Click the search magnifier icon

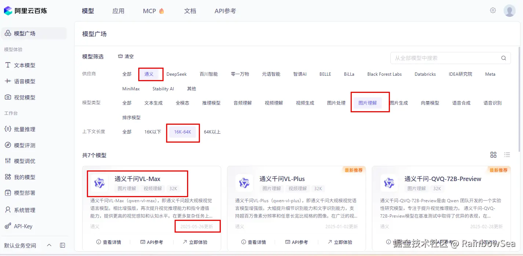(504, 58)
